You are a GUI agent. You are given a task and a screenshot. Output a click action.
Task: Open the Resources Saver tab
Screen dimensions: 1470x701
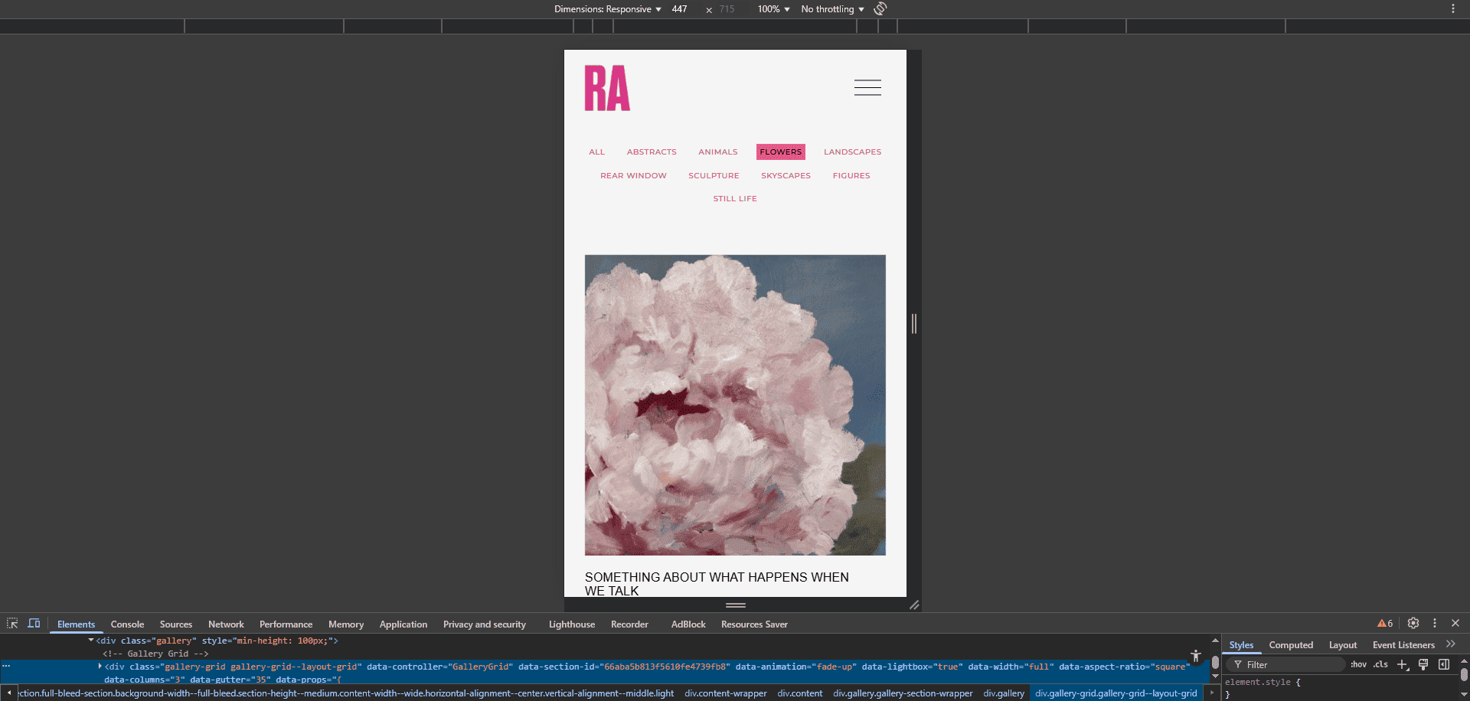click(x=754, y=624)
